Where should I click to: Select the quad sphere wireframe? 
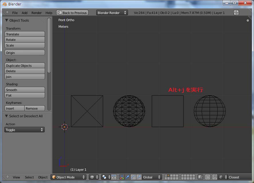click(210, 111)
